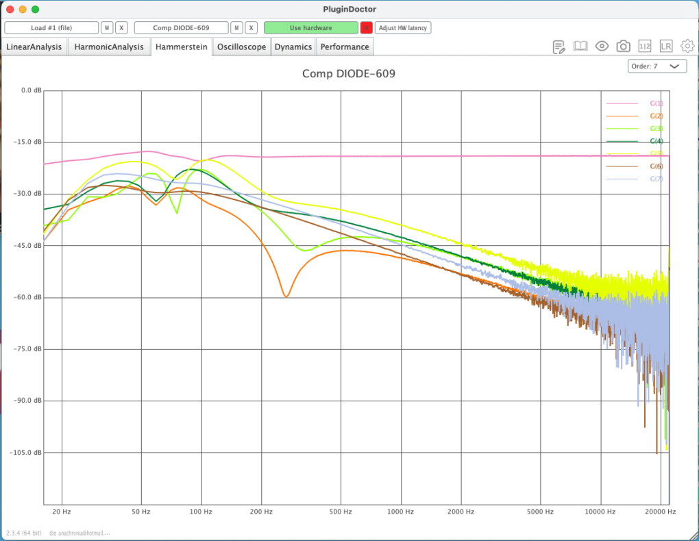Click the G(6) legend label
The height and width of the screenshot is (541, 699).
[656, 166]
